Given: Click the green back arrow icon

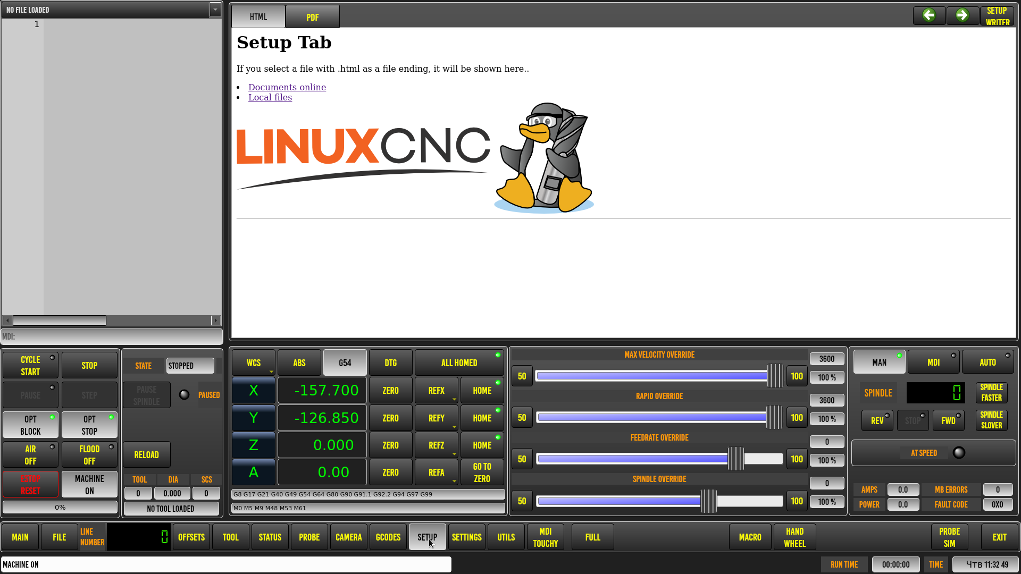Looking at the screenshot, I should pos(929,15).
